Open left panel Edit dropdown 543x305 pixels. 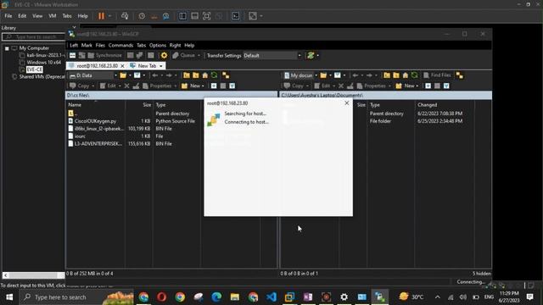[x=120, y=86]
